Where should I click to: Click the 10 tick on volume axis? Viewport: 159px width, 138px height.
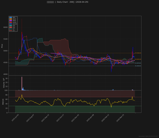[x=6, y=86]
